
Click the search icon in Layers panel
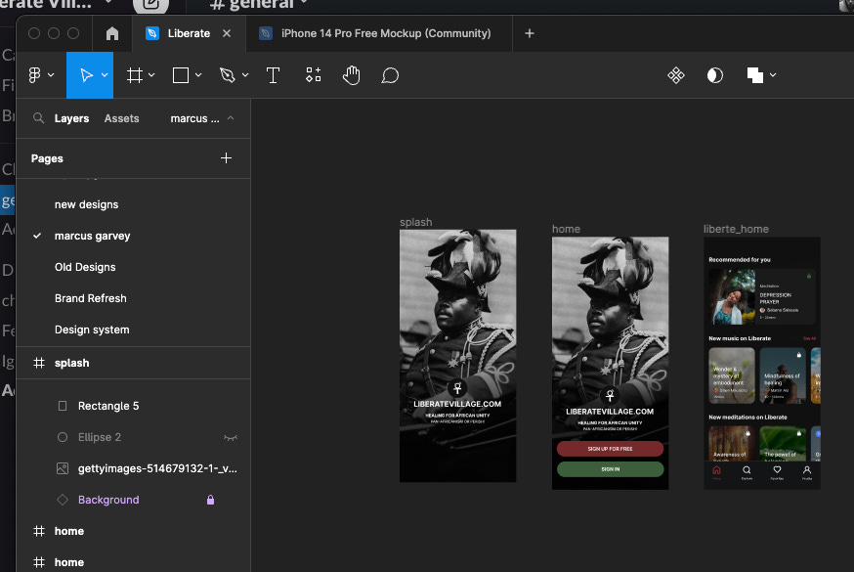pos(38,118)
